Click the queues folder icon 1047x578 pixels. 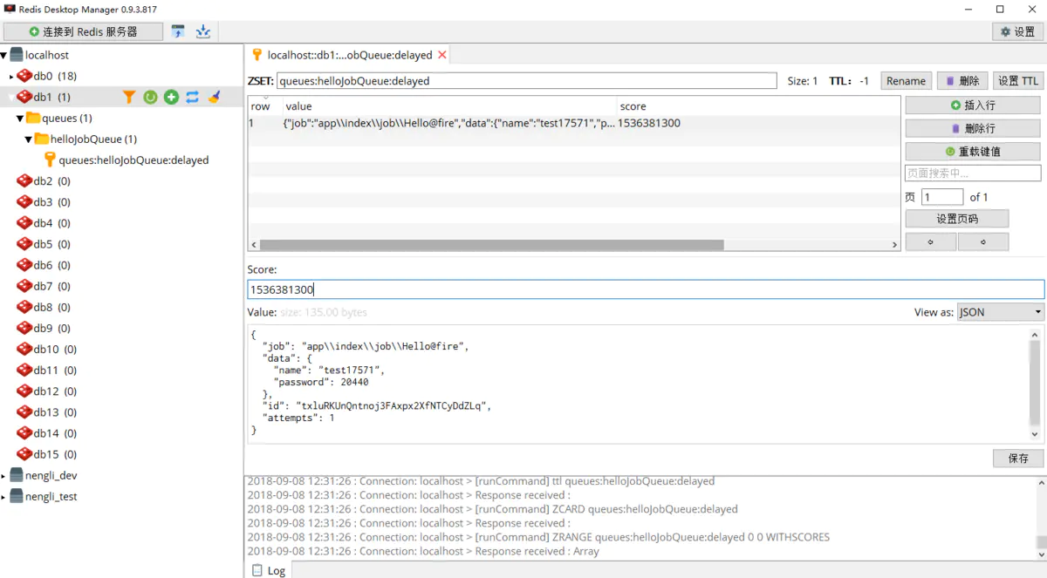(x=33, y=119)
